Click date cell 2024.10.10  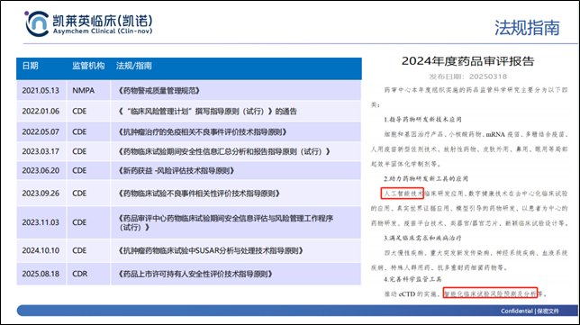pyautogui.click(x=41, y=250)
